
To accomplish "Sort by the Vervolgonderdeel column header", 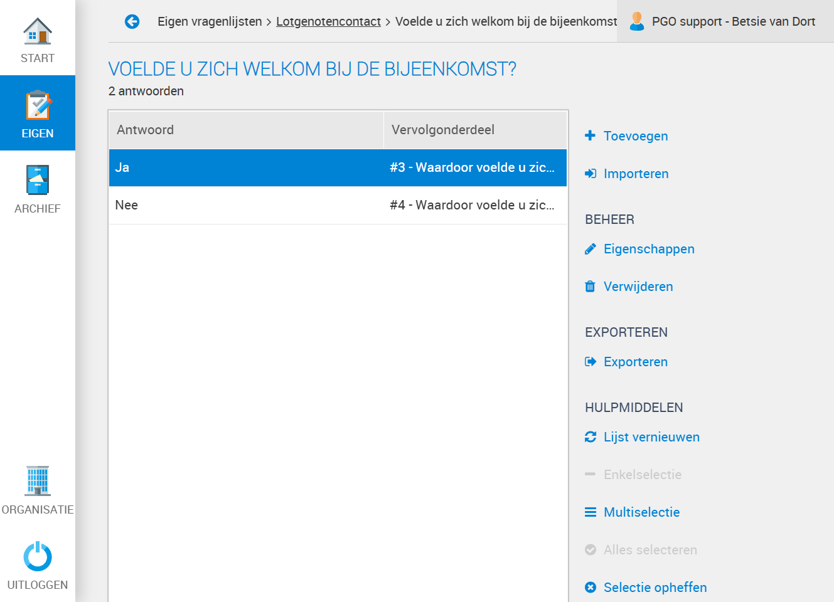I will pyautogui.click(x=475, y=130).
